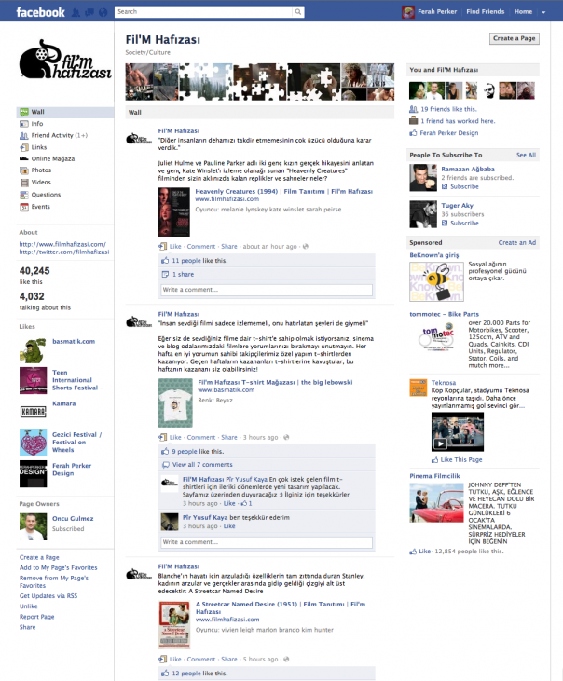Open A Streetcar Named Desire (1951) link

tap(281, 608)
